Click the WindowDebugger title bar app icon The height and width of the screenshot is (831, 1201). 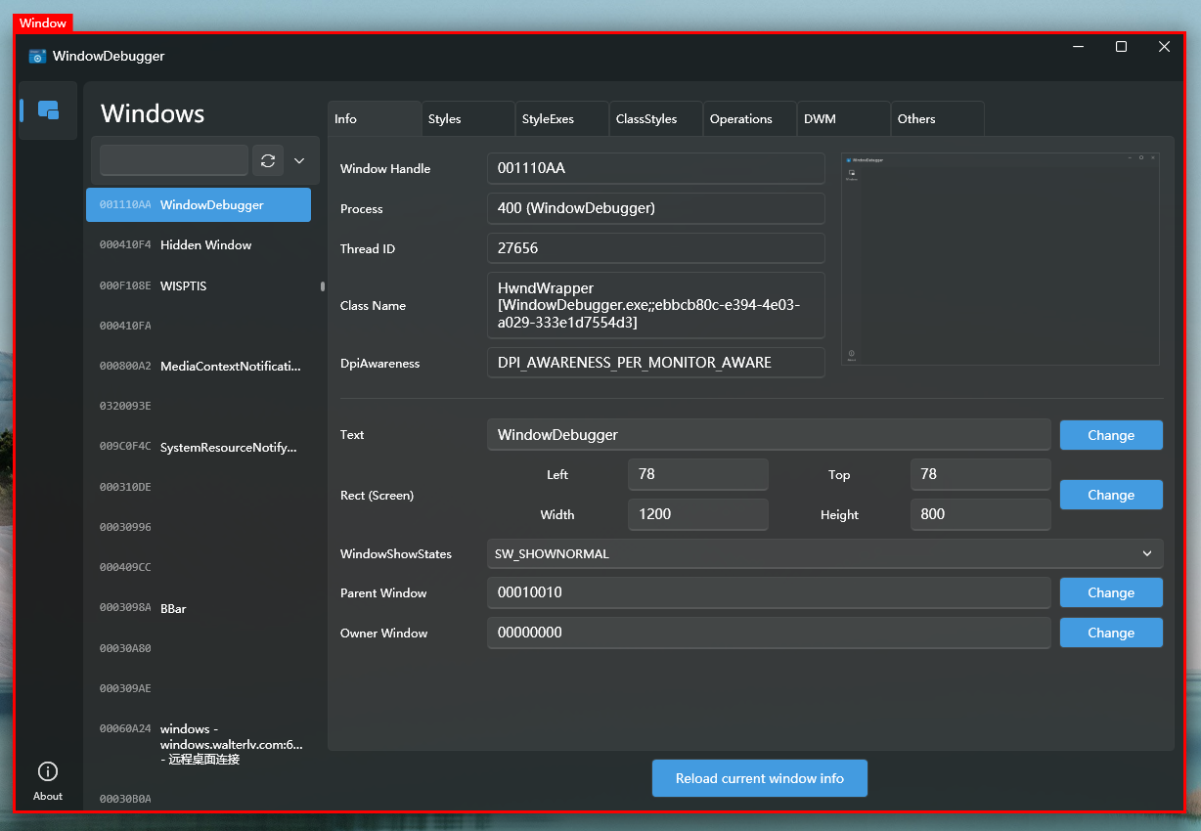[37, 56]
